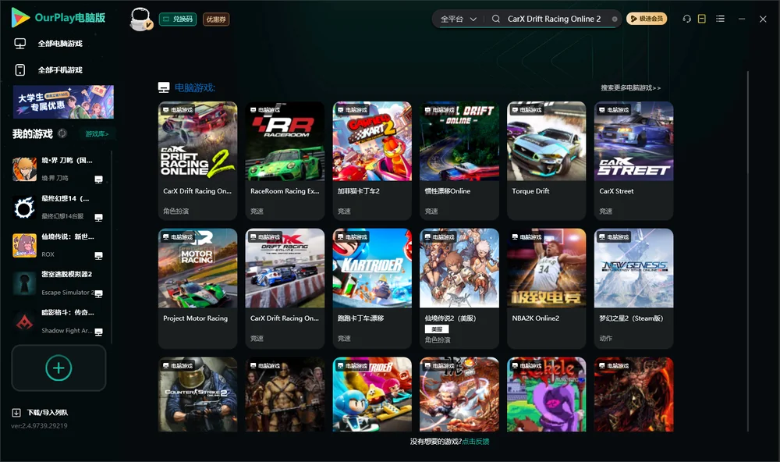
Task: Clear the search text with the x icon
Action: click(x=615, y=19)
